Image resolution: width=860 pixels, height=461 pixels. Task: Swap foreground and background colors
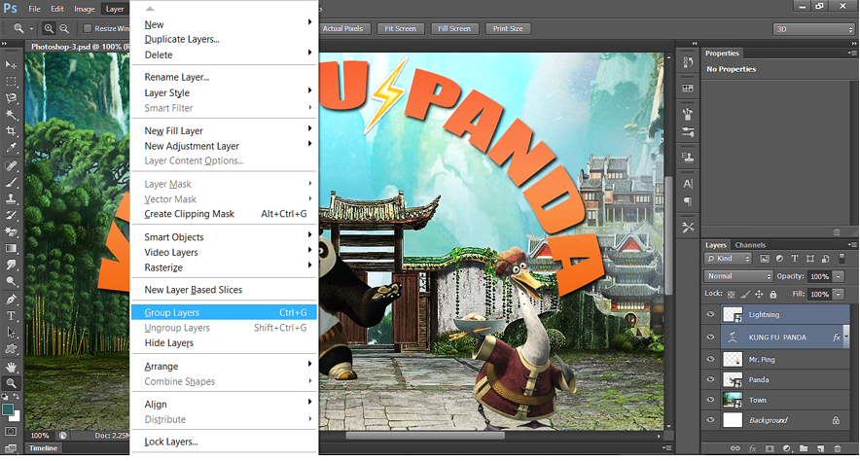[x=16, y=396]
